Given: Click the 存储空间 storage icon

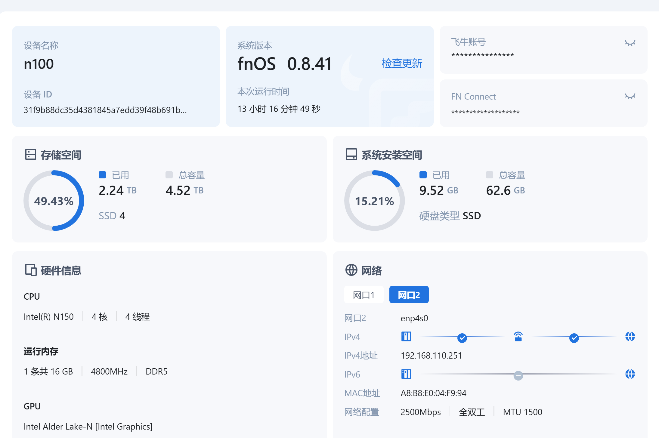Looking at the screenshot, I should point(30,154).
